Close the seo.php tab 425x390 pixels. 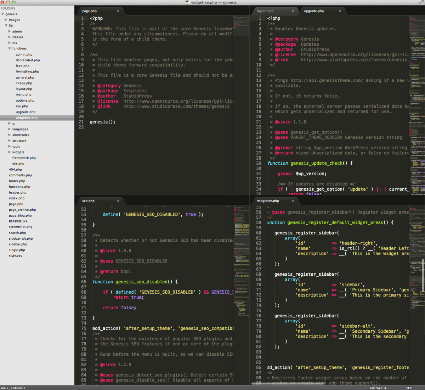click(118, 201)
